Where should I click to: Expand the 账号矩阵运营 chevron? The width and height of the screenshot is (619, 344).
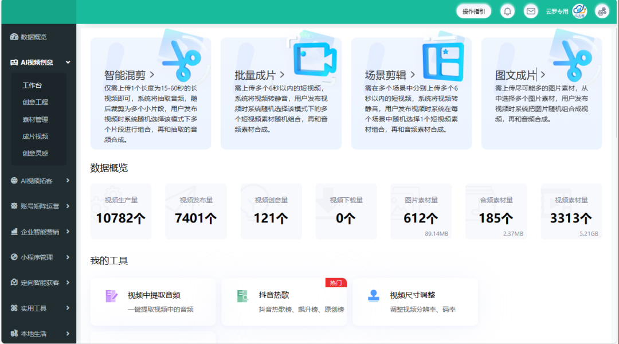point(68,206)
